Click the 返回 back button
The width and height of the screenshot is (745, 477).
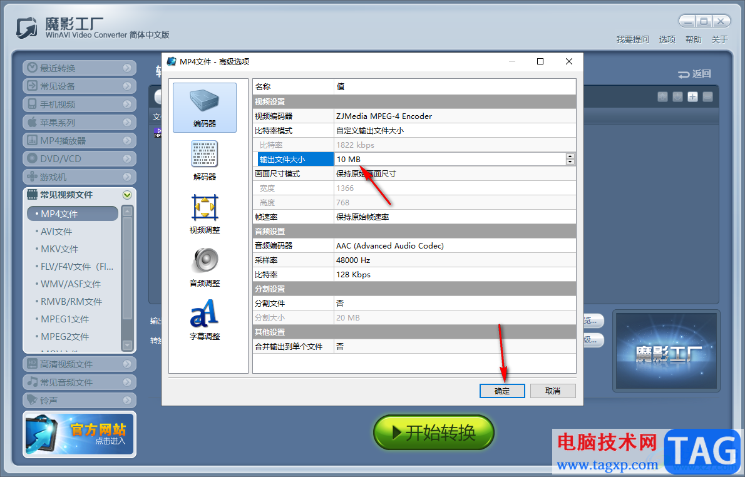click(694, 74)
